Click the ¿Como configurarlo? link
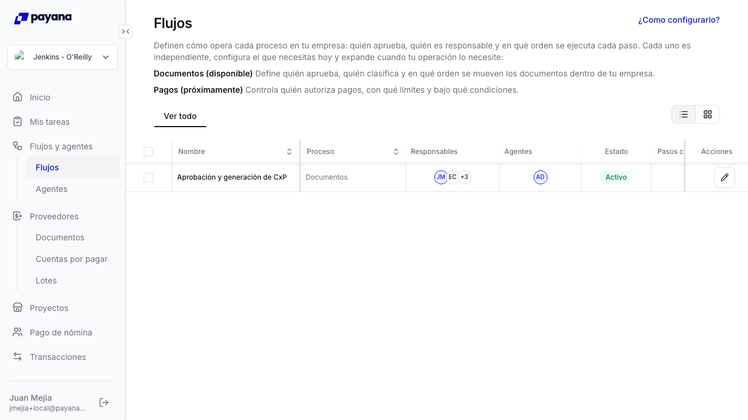Viewport: 748px width, 420px height. [x=678, y=20]
